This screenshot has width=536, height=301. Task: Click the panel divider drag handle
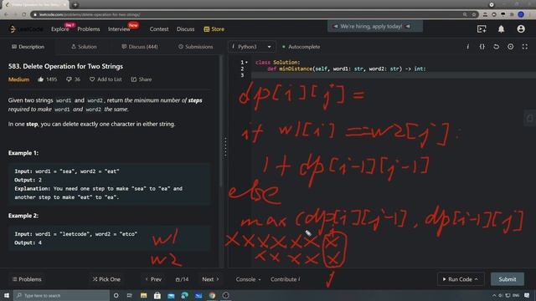(x=225, y=147)
